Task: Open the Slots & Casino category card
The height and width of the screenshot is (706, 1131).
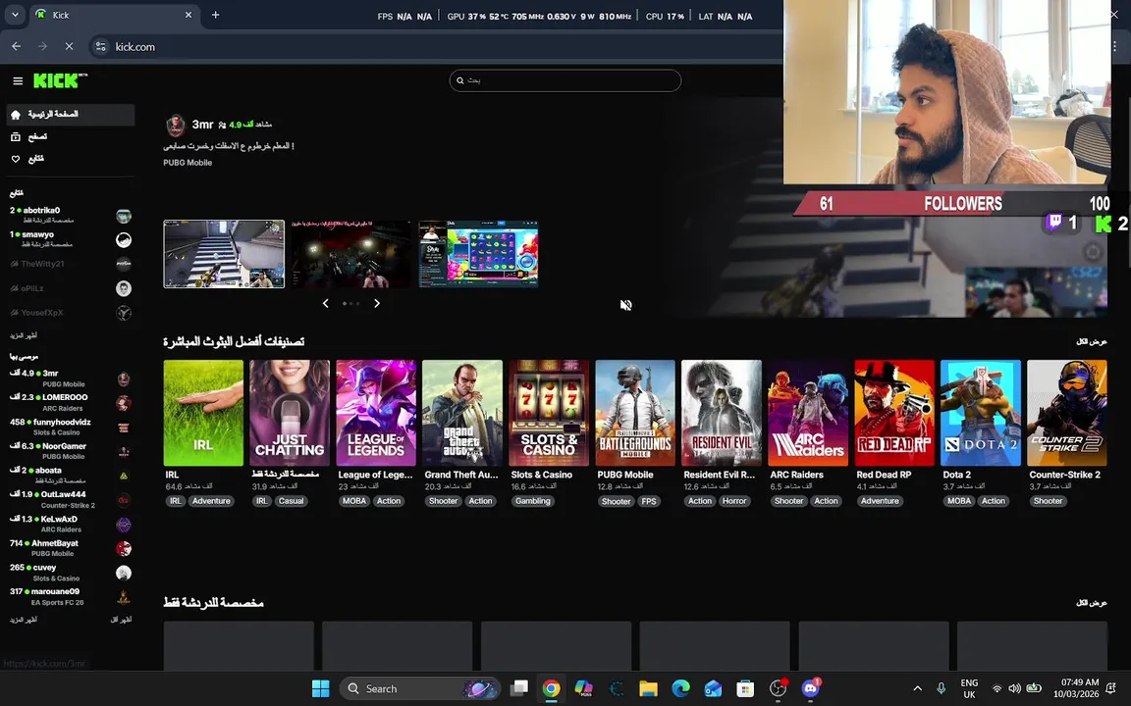Action: point(549,413)
